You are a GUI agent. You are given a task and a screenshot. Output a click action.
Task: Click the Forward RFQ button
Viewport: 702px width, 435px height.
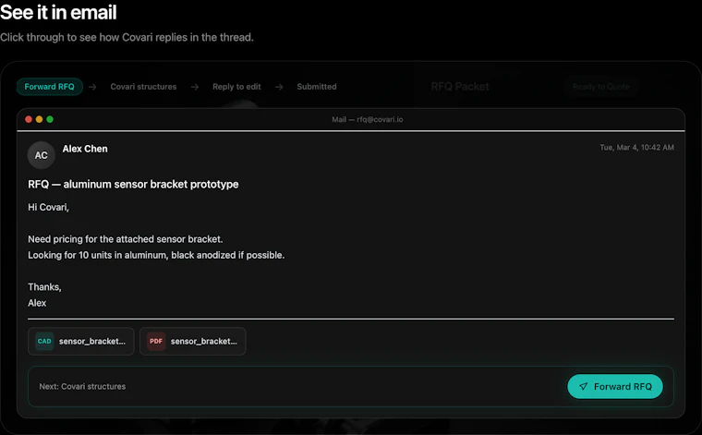click(x=614, y=386)
